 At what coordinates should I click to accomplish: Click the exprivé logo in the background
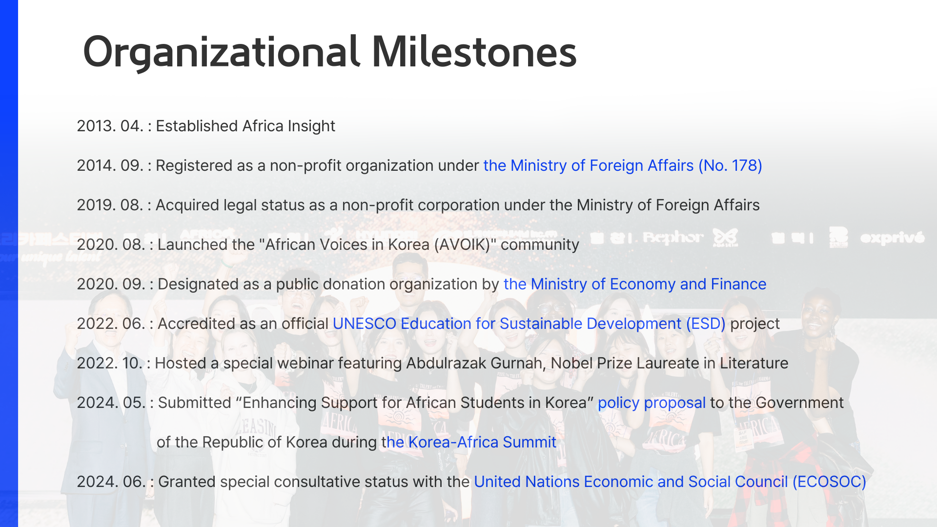tap(892, 238)
